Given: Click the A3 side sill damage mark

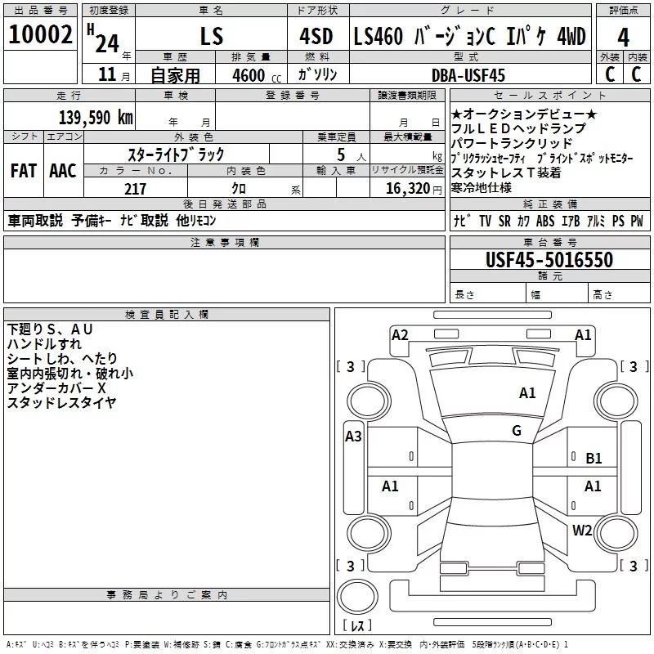Looking at the screenshot, I should pos(353,437).
